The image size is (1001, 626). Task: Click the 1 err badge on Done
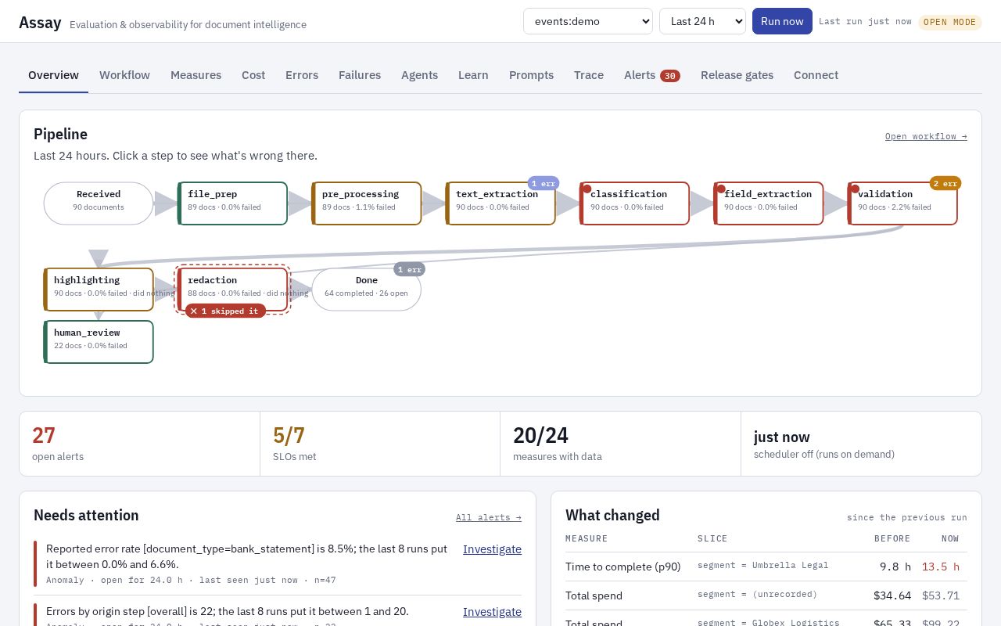click(x=409, y=269)
